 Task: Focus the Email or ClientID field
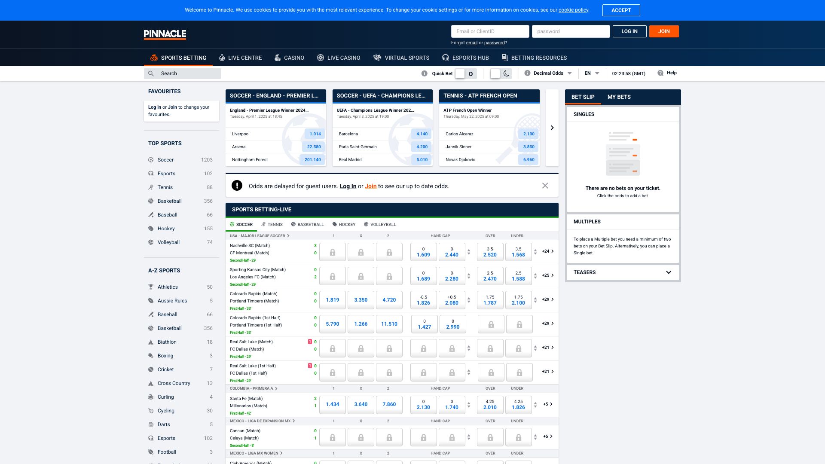(490, 31)
